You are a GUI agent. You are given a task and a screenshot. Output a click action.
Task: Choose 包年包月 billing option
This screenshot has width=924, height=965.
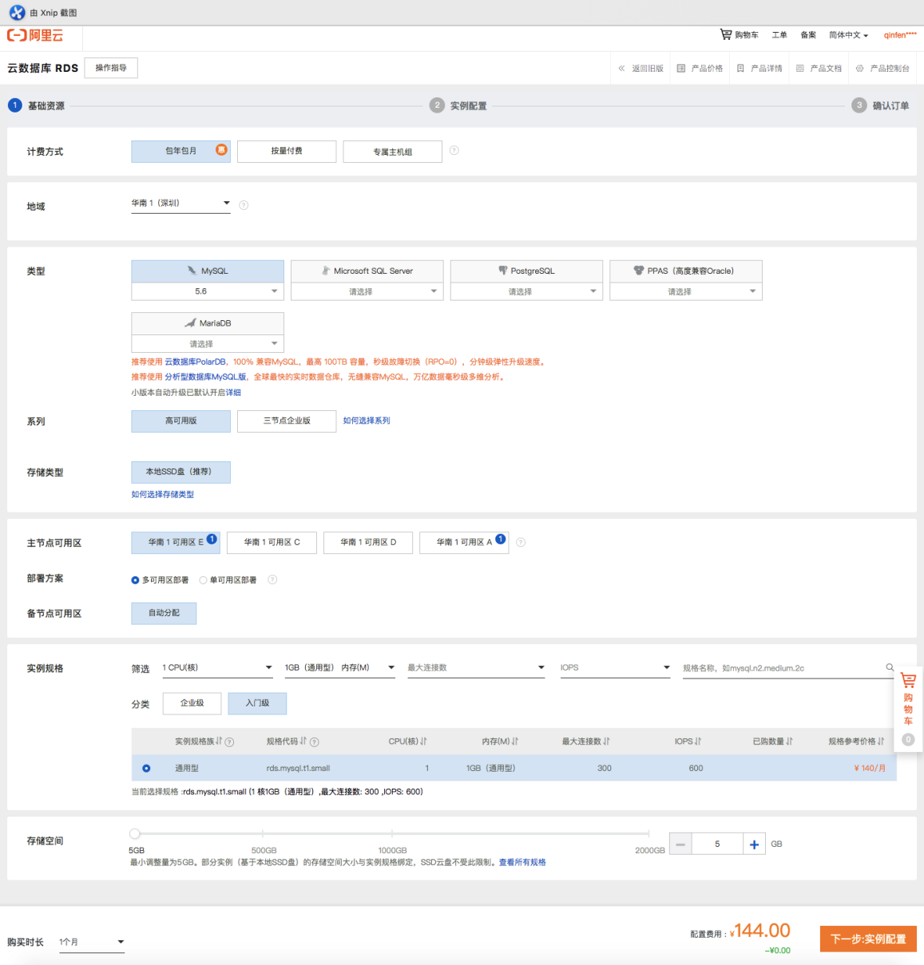[x=181, y=152]
